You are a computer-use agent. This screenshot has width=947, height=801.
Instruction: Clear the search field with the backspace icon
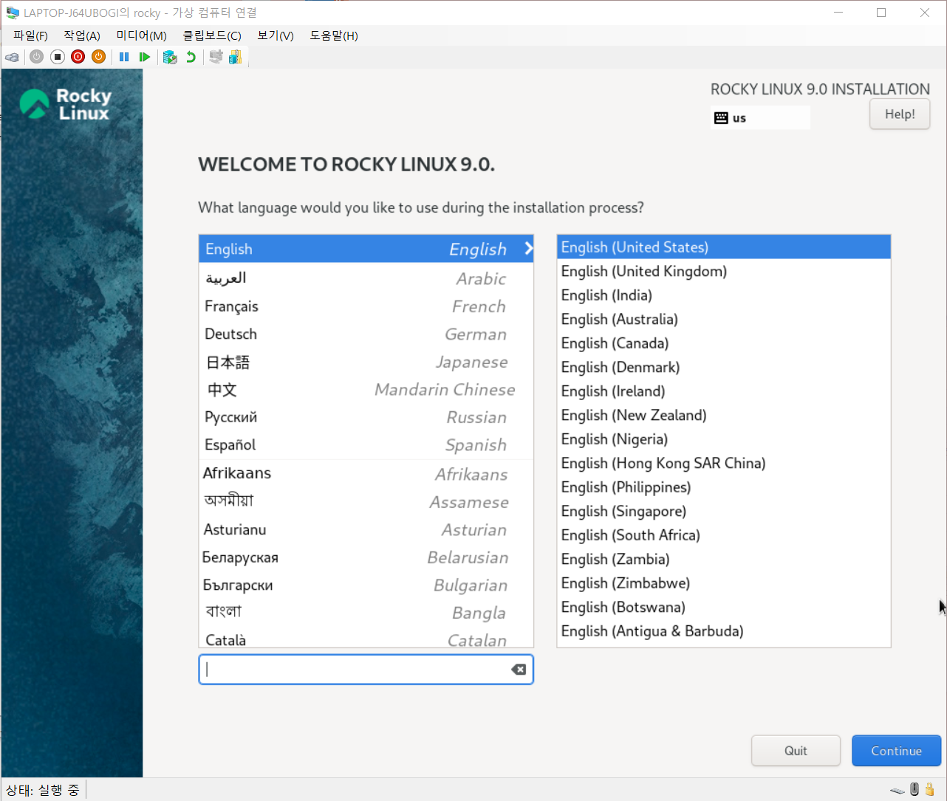[519, 670]
